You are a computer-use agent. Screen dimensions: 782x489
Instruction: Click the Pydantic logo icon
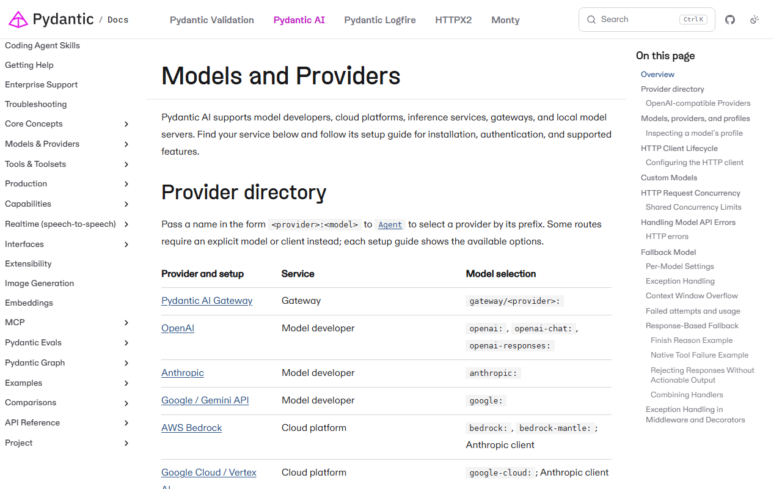tap(18, 20)
